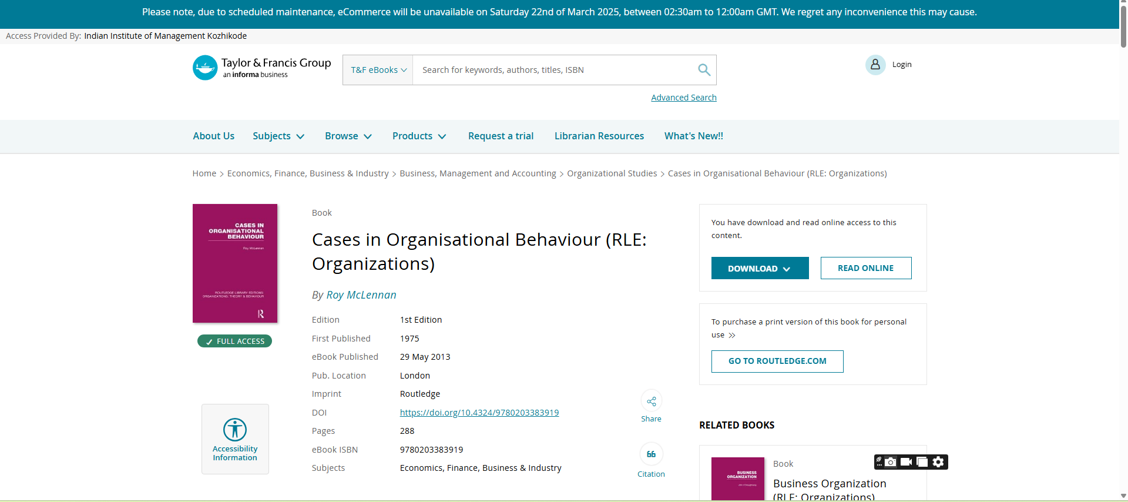Screen dimensions: 1128x502
Task: Open Librarian Resources in navigation
Action: tap(599, 136)
